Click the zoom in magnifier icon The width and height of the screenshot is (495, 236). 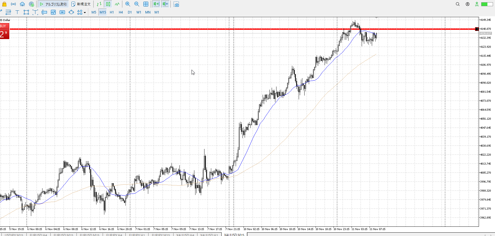tap(128, 4)
